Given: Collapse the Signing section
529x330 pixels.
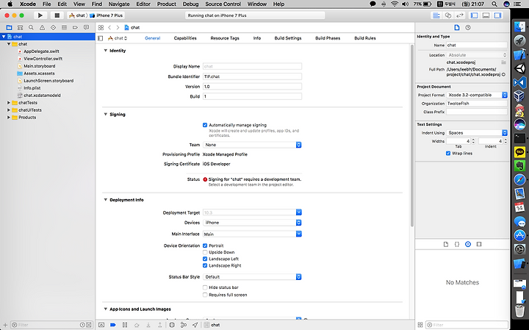Looking at the screenshot, I should coord(105,115).
